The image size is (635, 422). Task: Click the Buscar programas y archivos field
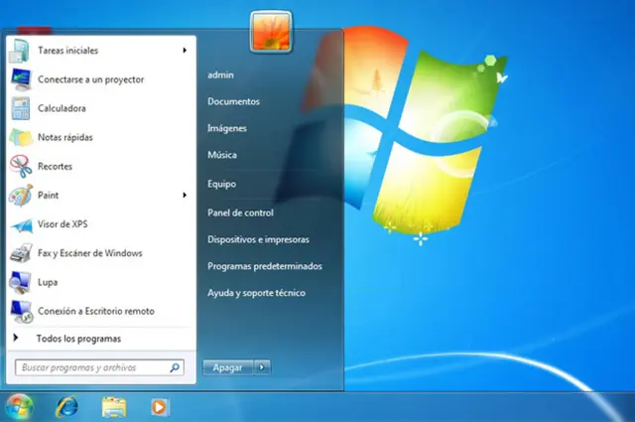tap(94, 367)
